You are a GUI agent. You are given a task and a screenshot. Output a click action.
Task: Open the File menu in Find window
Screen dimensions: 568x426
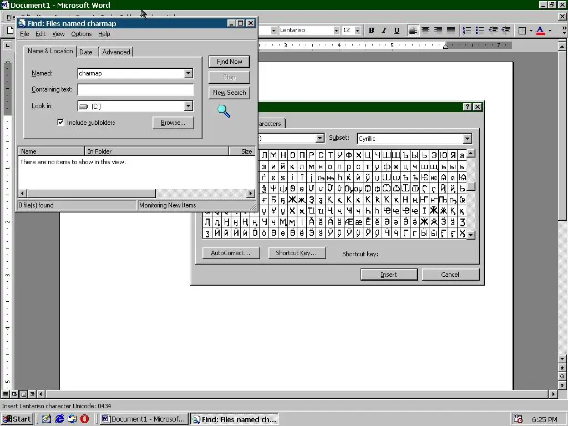coord(24,34)
